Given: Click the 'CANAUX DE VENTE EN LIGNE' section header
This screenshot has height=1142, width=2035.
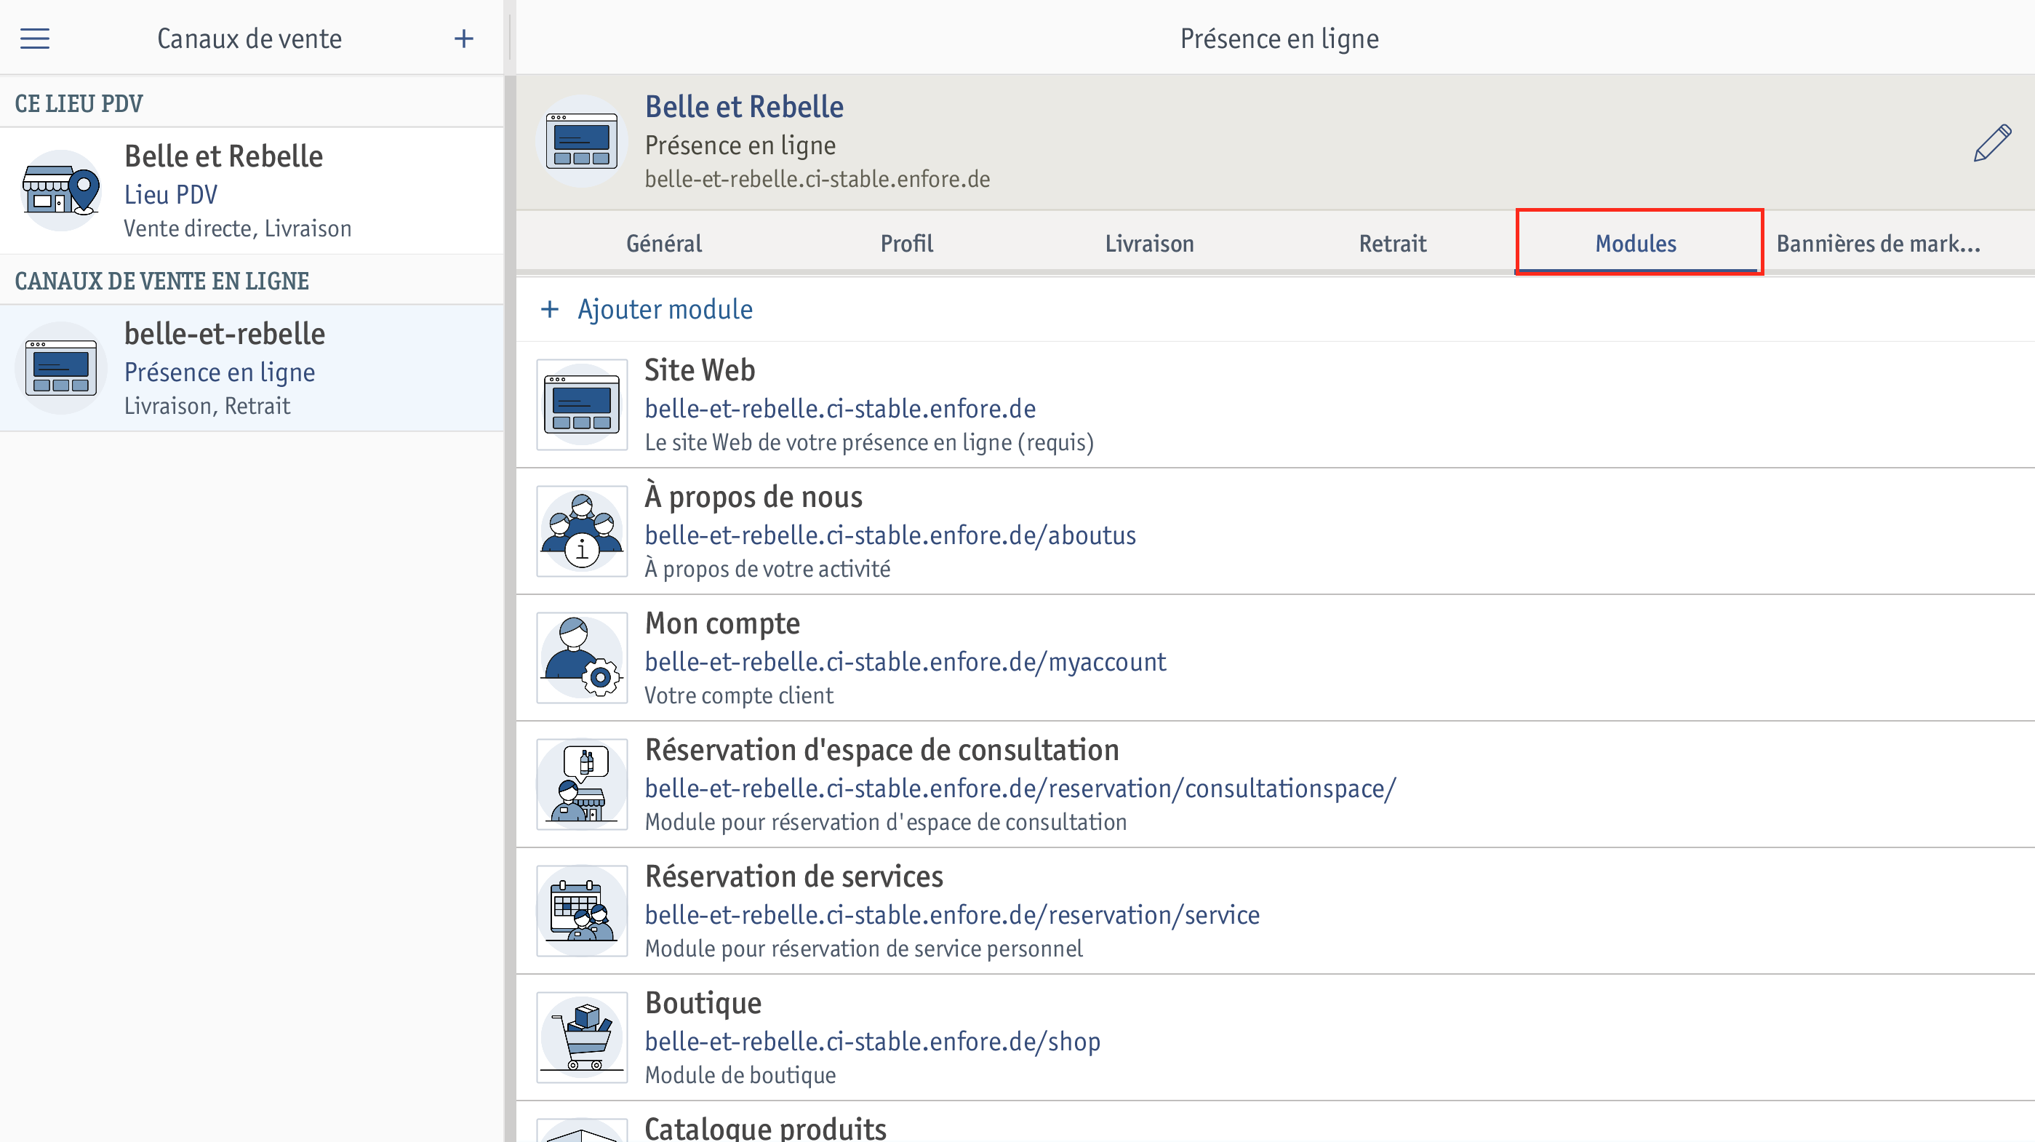Looking at the screenshot, I should (162, 281).
